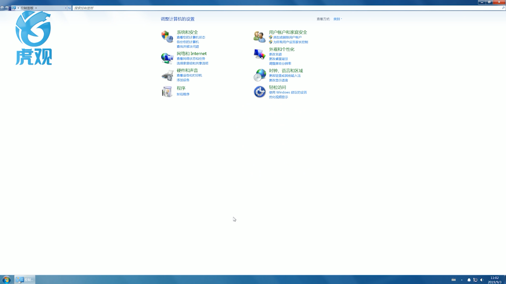Screen dimensions: 506x284
Task: Click 更改桌面背景 link
Action: click(x=278, y=59)
